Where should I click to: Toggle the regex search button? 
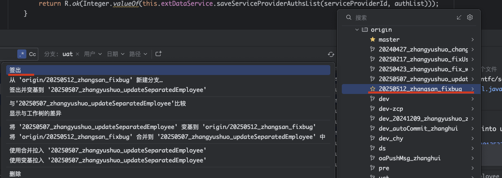point(22,54)
